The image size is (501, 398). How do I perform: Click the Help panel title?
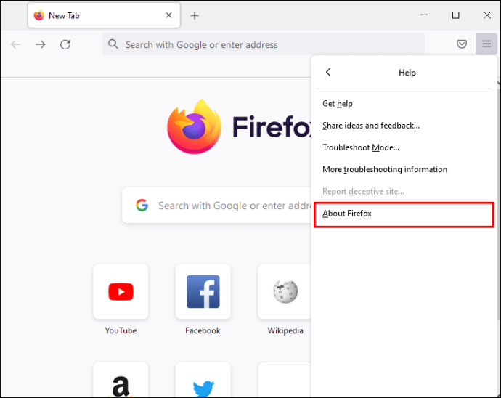click(x=407, y=73)
